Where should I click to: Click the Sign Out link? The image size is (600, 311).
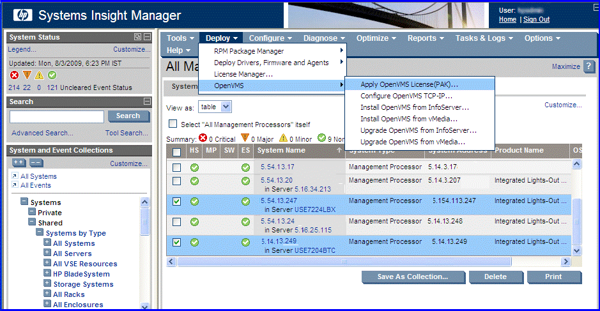(537, 20)
